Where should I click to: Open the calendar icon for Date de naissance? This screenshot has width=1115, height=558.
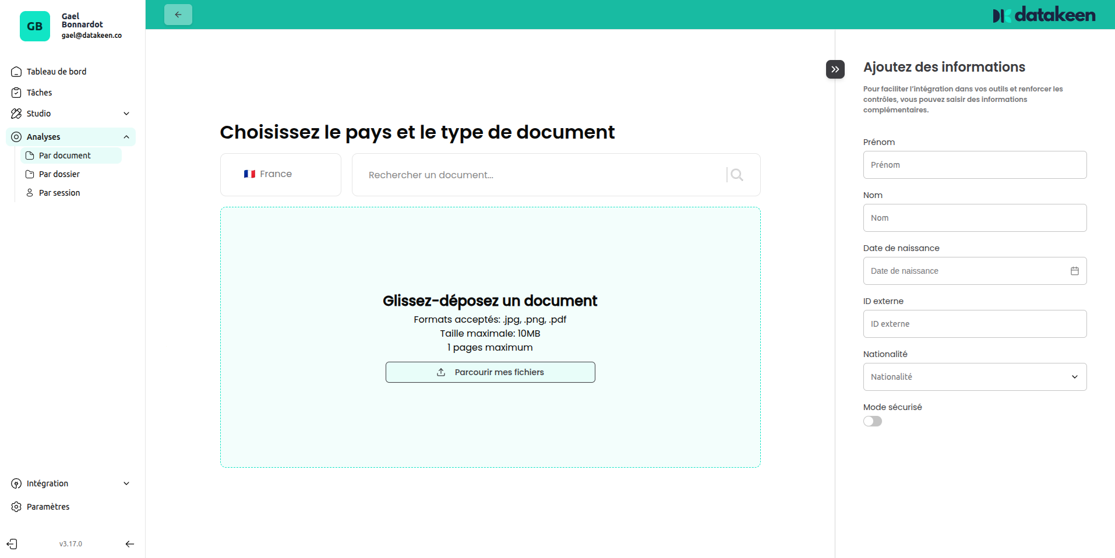pos(1074,270)
